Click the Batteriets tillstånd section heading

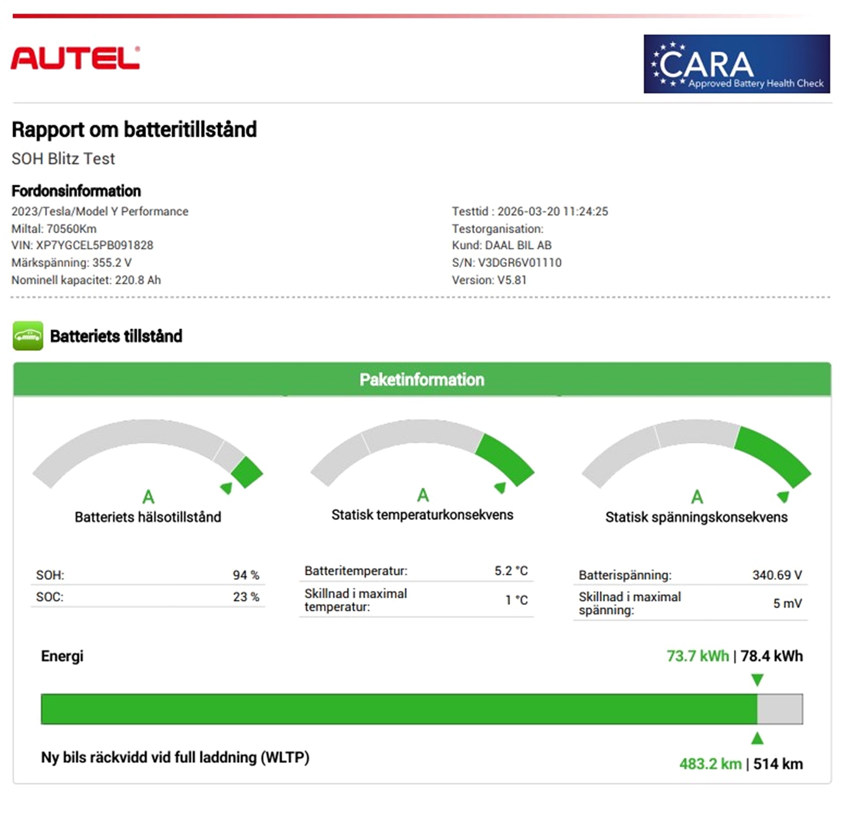click(116, 336)
